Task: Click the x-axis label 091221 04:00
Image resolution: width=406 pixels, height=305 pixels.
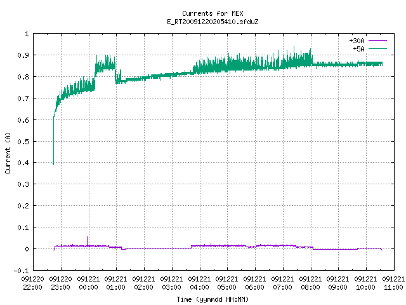Action: (199, 283)
